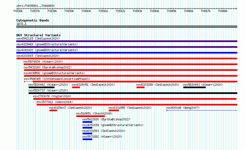Click the short red nsv6328051 bar
This screenshot has width=245, height=150.
[x=76, y=87]
